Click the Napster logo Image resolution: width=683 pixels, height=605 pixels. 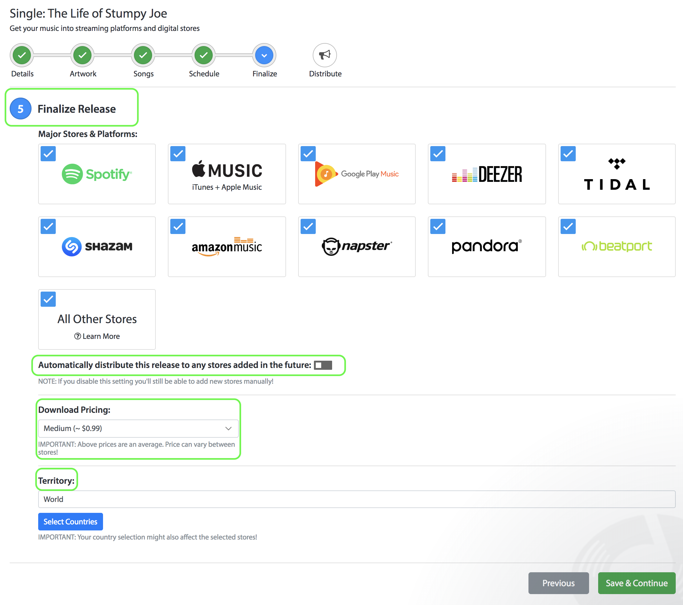[357, 247]
